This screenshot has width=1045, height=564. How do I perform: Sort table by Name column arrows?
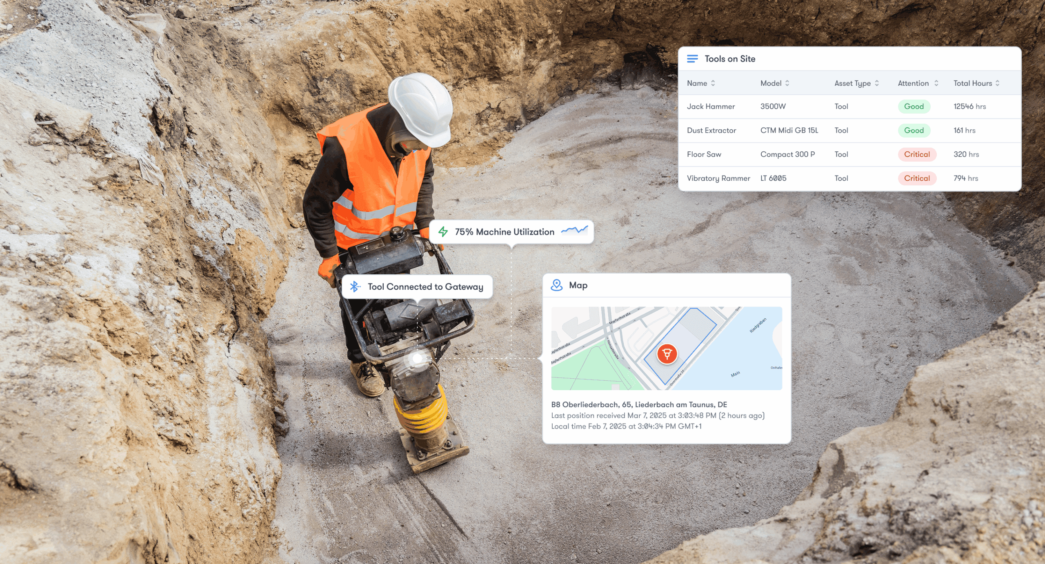point(713,83)
